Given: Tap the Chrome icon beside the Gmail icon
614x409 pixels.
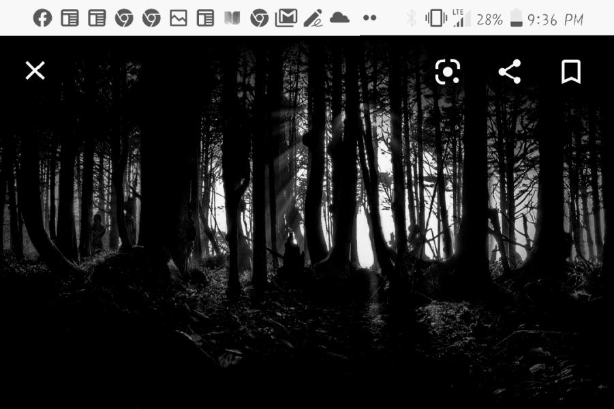Looking at the screenshot, I should coord(259,18).
